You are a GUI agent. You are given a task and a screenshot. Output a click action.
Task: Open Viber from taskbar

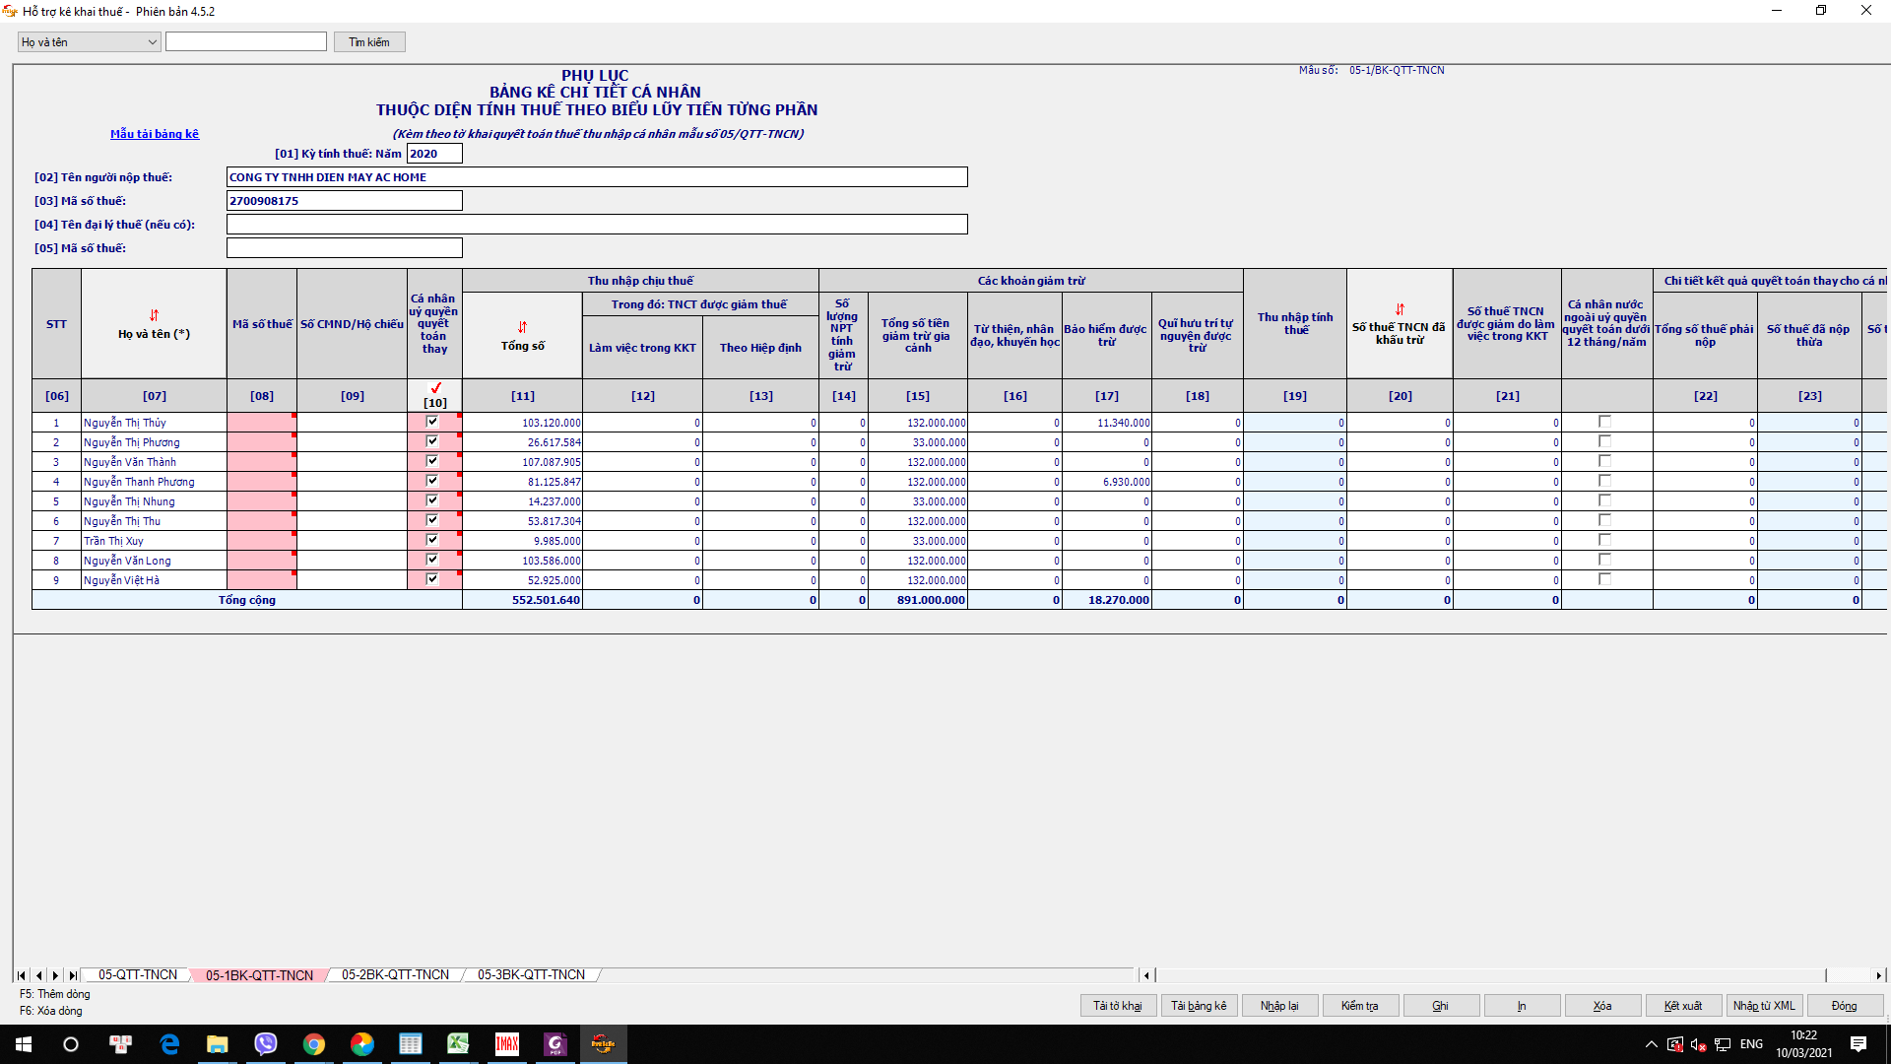265,1044
